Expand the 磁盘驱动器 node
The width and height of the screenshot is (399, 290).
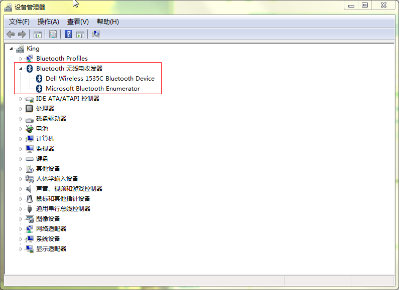coord(21,119)
